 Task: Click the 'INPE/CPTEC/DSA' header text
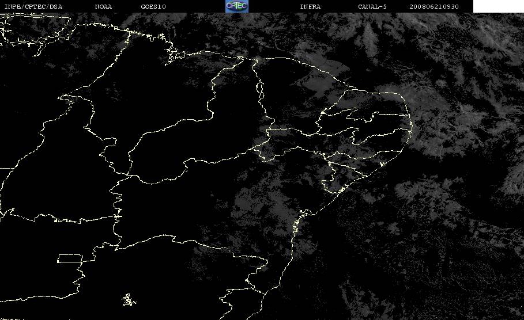coord(33,6)
